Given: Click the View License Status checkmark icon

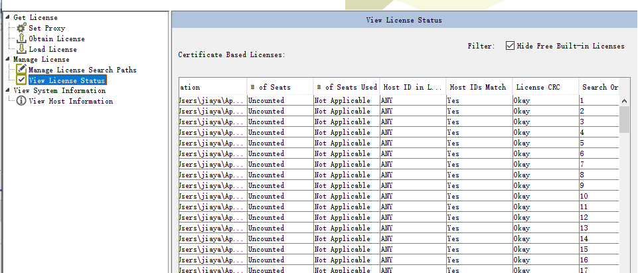Looking at the screenshot, I should pos(21,80).
